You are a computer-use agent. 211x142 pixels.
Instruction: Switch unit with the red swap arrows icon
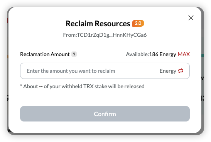181,71
